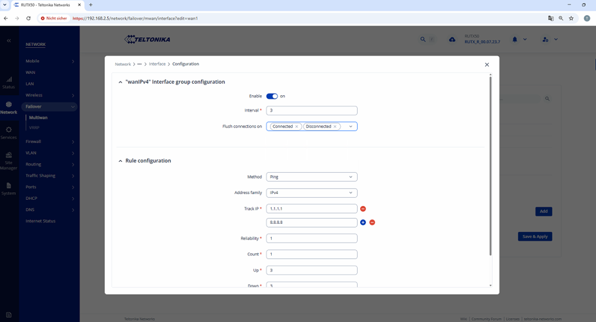Expand the VLAN menu item

(x=49, y=153)
